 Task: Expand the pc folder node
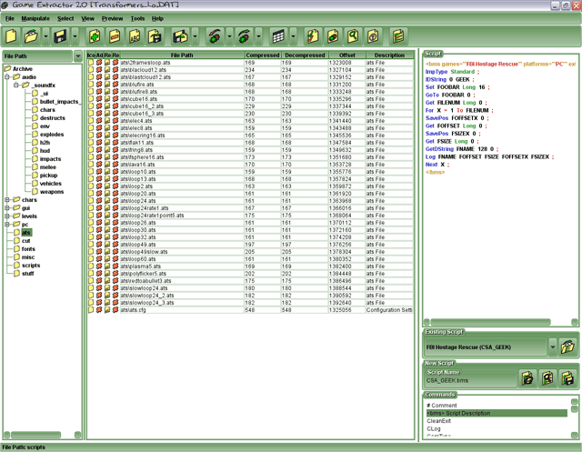pyautogui.click(x=7, y=224)
